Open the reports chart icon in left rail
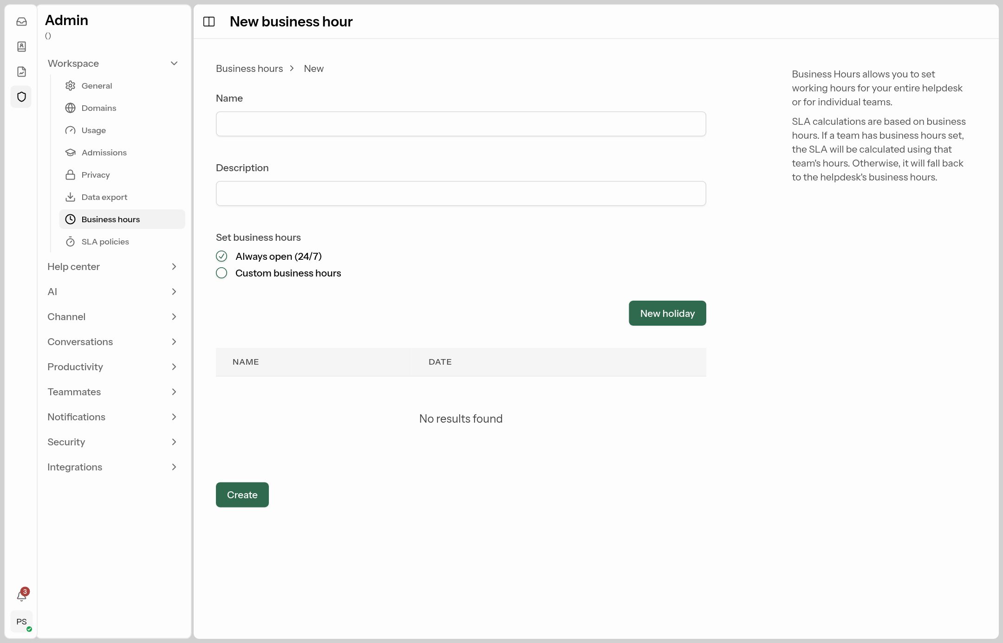 click(x=21, y=72)
